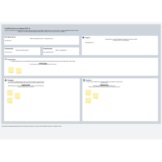Select the left sticky note in Perspectives
Screen dimensions: 162x162
point(11,70)
